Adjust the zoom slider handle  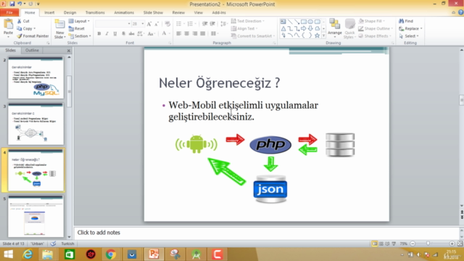(428, 244)
